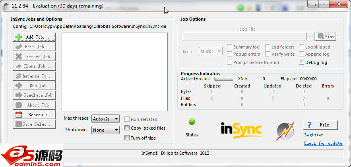Enable the Summary log checkbox
The width and height of the screenshot is (351, 167).
tap(229, 47)
